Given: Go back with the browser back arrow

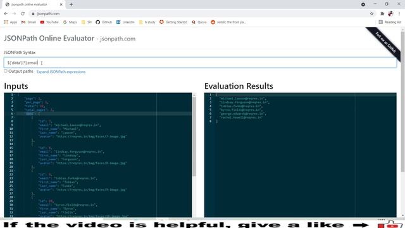Looking at the screenshot, I should (x=6, y=14).
